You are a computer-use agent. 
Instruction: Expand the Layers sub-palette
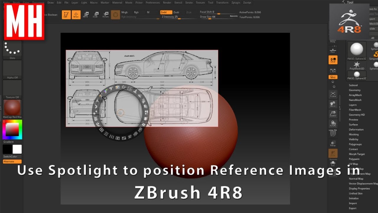(353, 105)
